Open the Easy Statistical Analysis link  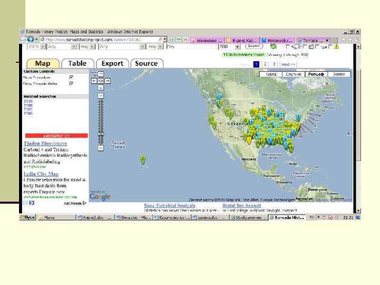click(x=169, y=205)
